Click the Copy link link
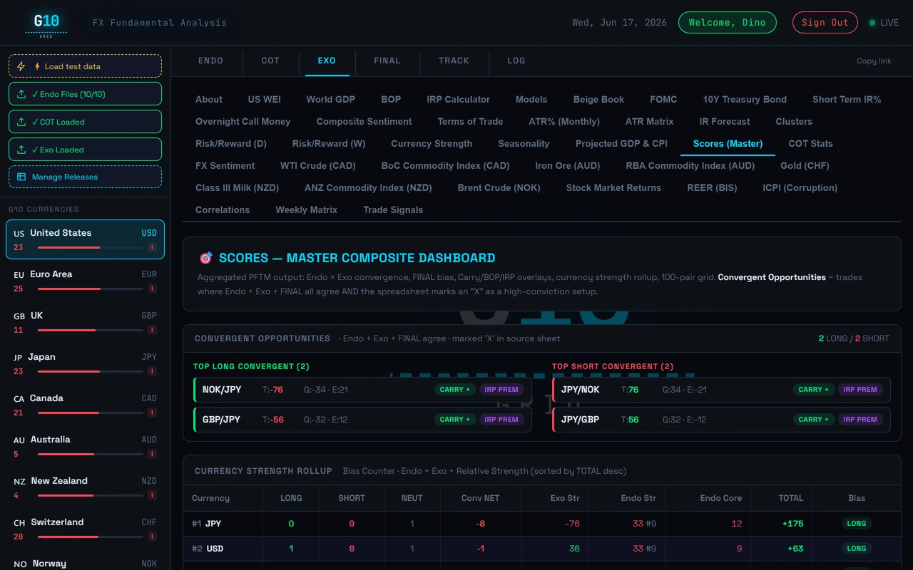The height and width of the screenshot is (570, 913). click(874, 61)
